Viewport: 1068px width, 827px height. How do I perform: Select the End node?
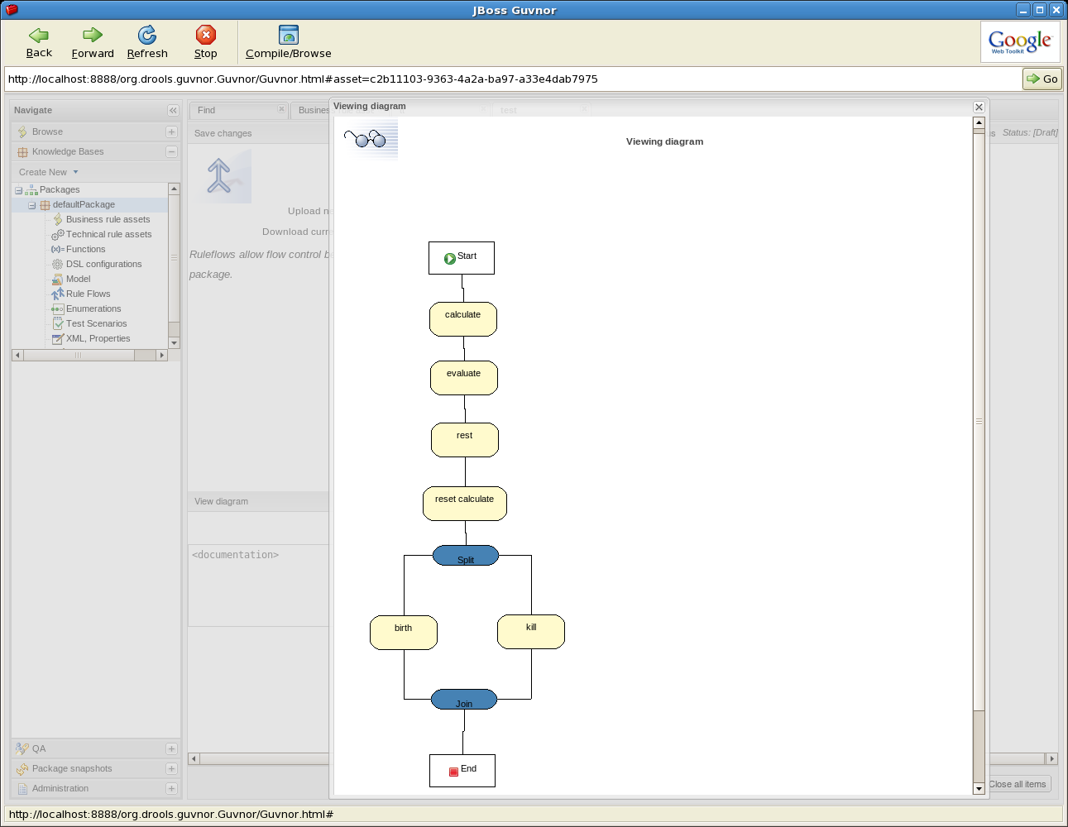(x=462, y=771)
